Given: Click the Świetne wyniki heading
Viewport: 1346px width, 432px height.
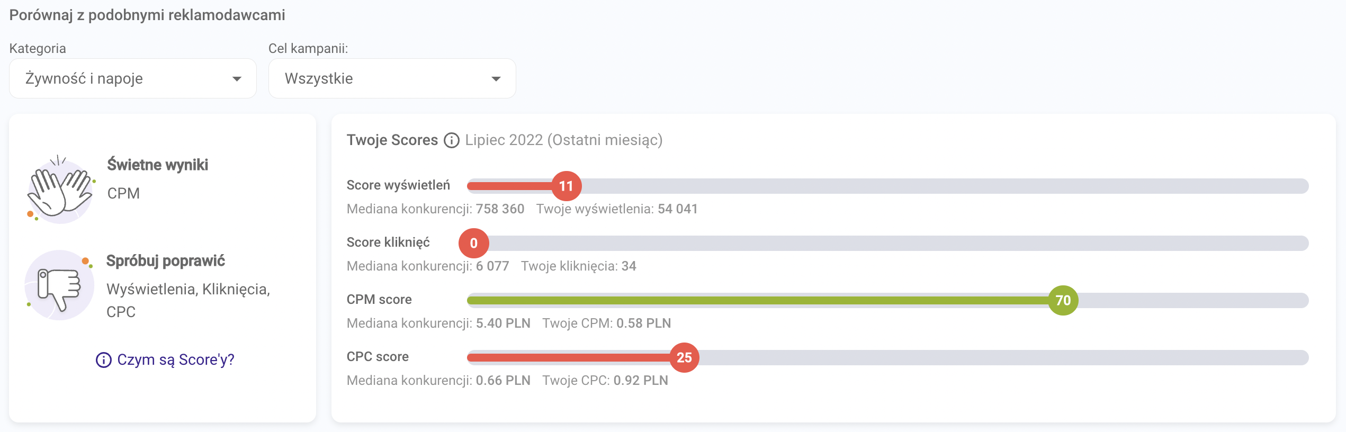Looking at the screenshot, I should [157, 165].
